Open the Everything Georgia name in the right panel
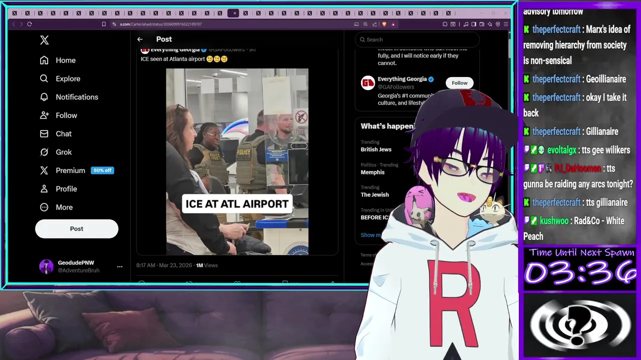 pyautogui.click(x=402, y=79)
